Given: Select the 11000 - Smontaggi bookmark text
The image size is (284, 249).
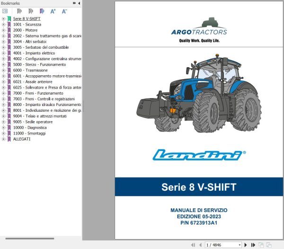Looking at the screenshot, I should 29,133.
